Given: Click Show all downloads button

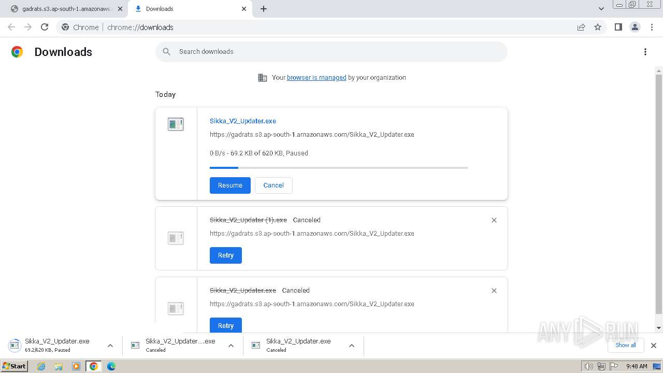Looking at the screenshot, I should pyautogui.click(x=625, y=345).
